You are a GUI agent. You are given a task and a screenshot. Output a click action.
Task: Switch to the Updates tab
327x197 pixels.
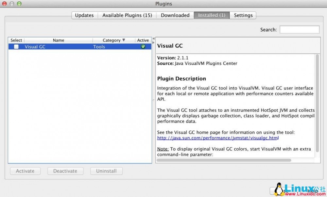pyautogui.click(x=84, y=15)
